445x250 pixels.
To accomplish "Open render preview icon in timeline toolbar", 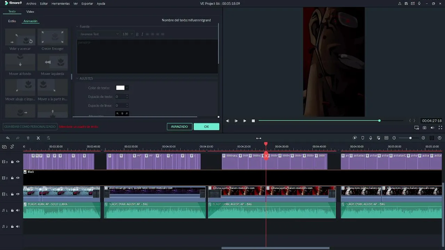I will [x=355, y=138].
